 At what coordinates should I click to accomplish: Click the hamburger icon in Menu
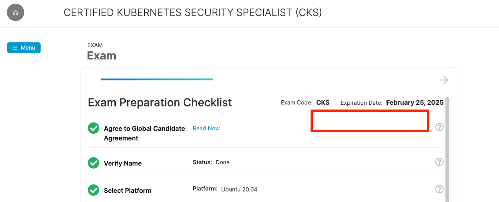pos(15,48)
